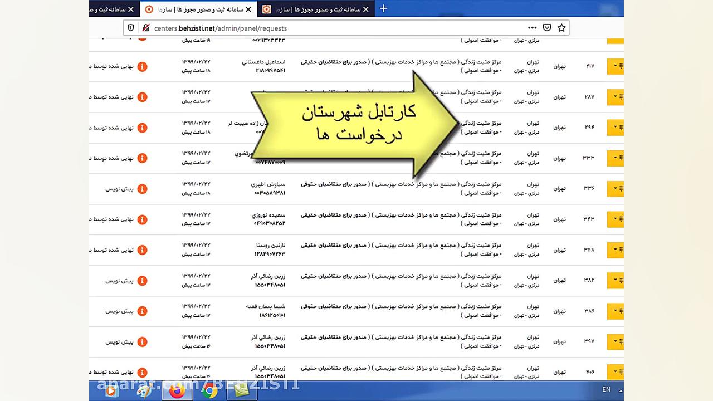Select the info icon on نازنین روستا row
The height and width of the screenshot is (401, 713).
pos(143,250)
